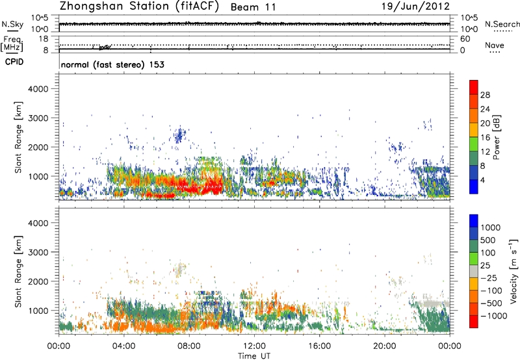Click the '18' frequency axis tick

[44, 39]
